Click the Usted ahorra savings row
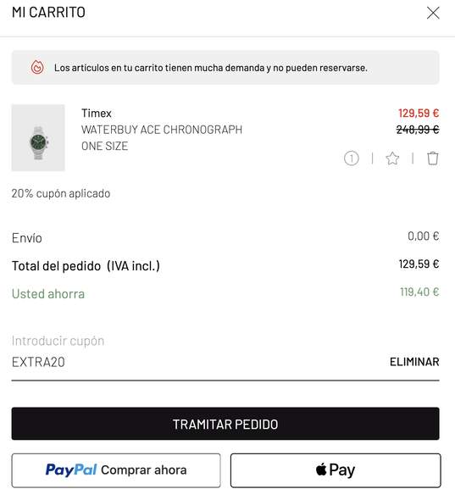The width and height of the screenshot is (455, 489). [x=225, y=293]
